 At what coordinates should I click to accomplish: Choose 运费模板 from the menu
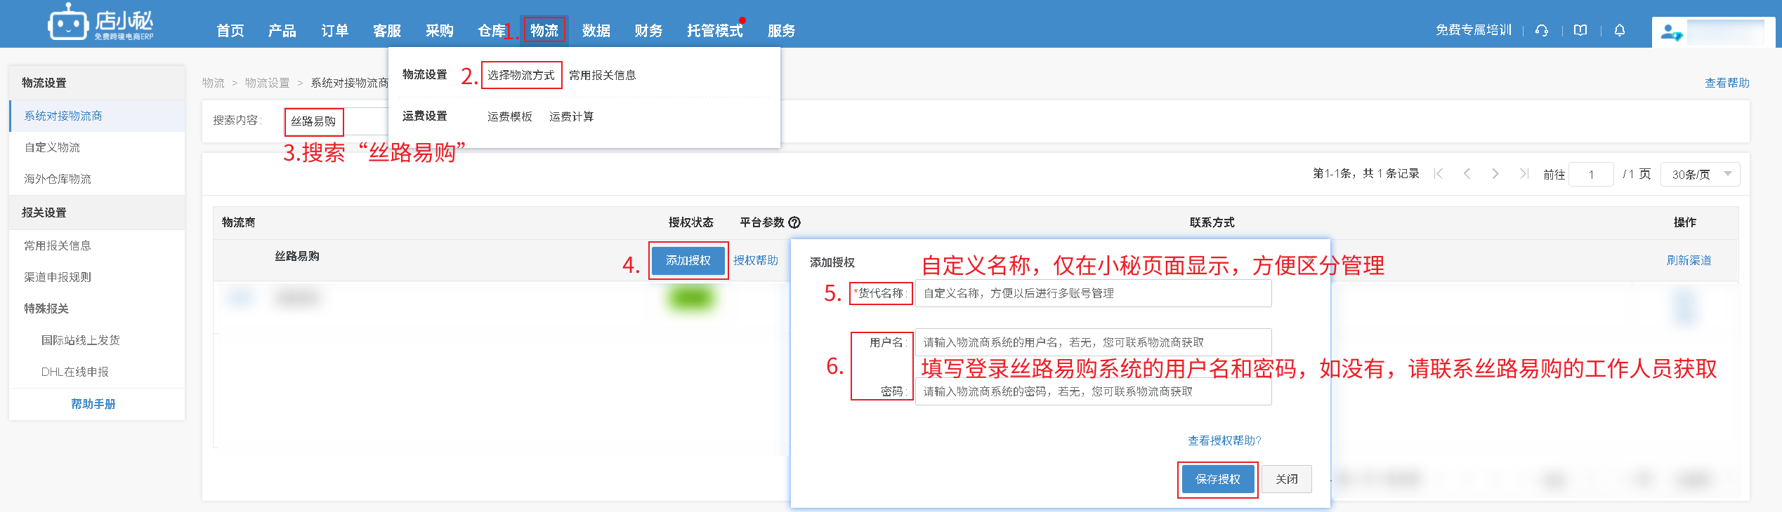click(509, 116)
